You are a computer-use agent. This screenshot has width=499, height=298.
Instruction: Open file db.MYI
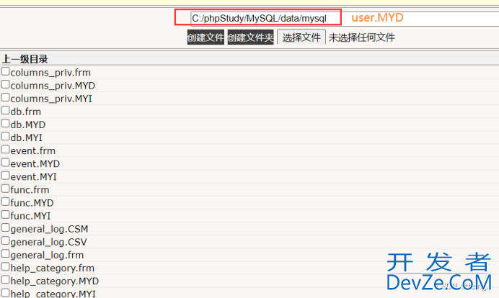(x=27, y=138)
